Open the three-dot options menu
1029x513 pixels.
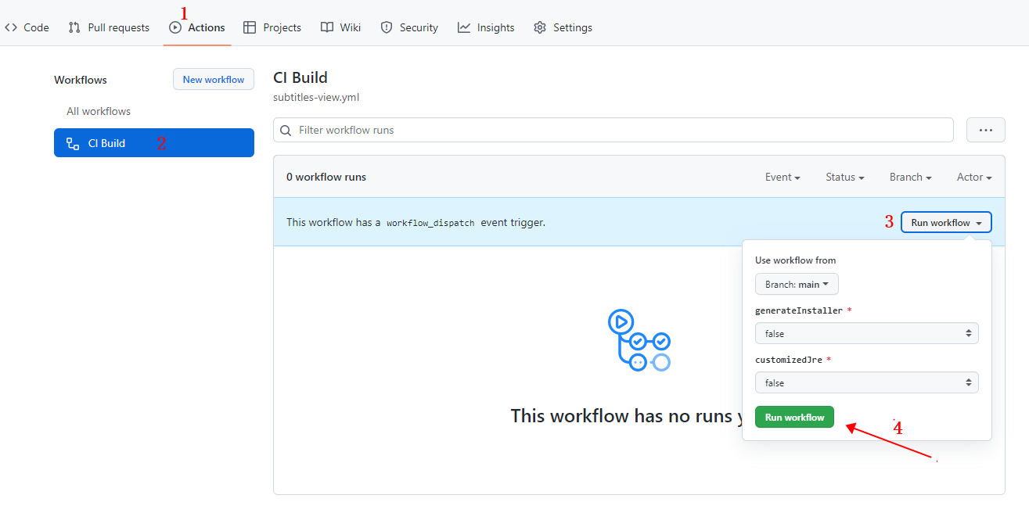coord(986,130)
